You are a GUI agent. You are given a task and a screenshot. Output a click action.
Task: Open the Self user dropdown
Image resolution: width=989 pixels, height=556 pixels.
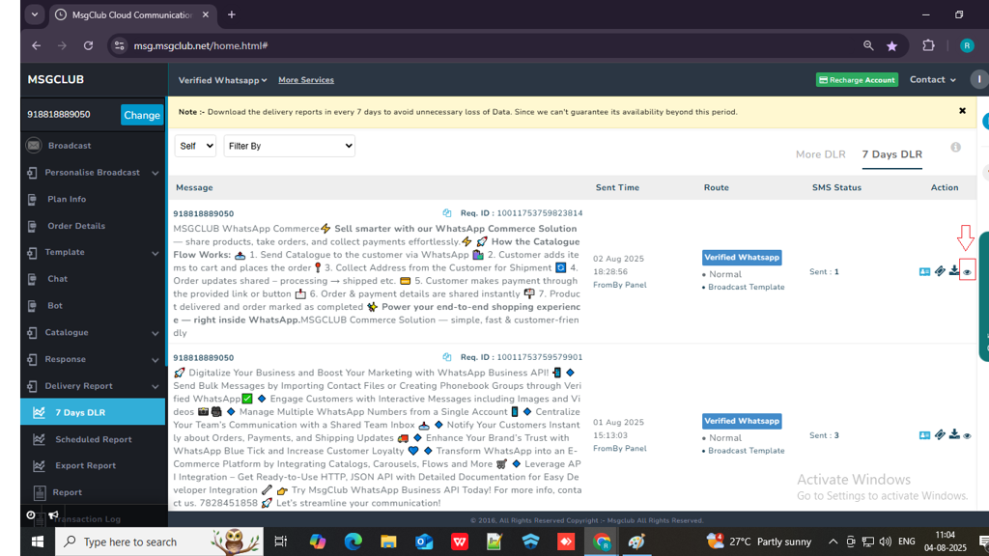tap(195, 146)
